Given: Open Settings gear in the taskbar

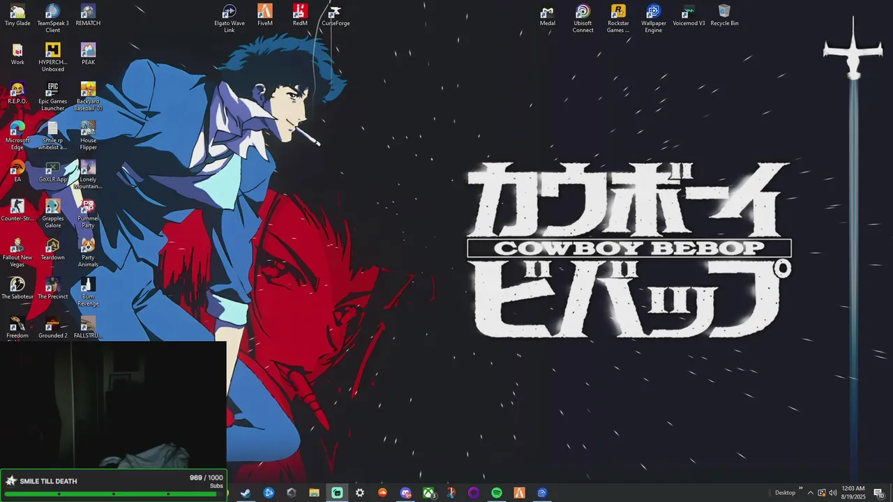Looking at the screenshot, I should [360, 493].
